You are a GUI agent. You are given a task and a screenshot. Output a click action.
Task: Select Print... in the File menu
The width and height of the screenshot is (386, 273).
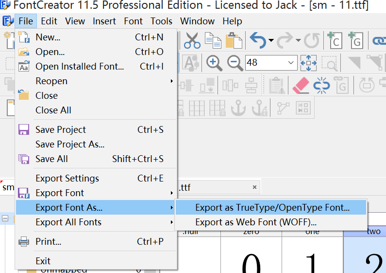[x=96, y=241]
